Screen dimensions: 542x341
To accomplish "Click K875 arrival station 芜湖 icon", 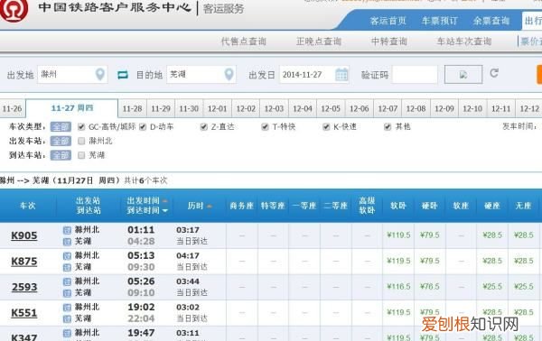I will 67,267.
